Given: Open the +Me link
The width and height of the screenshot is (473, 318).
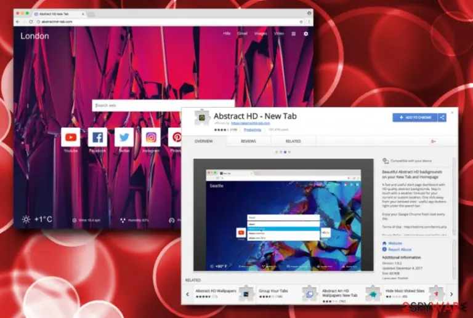Looking at the screenshot, I should [x=227, y=33].
